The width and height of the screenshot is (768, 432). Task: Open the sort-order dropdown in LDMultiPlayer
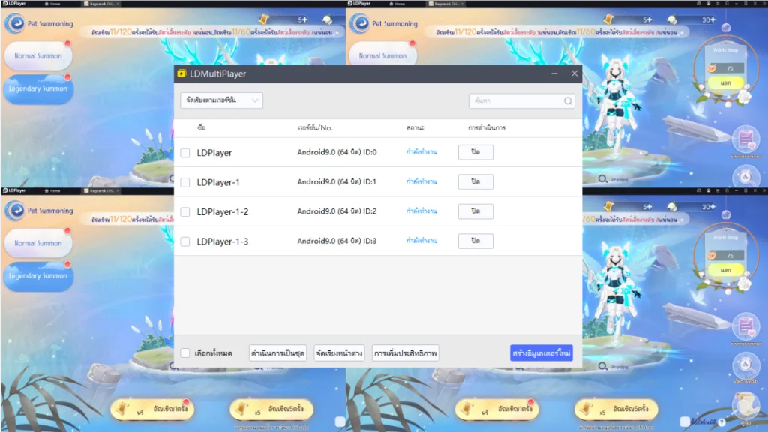point(221,100)
